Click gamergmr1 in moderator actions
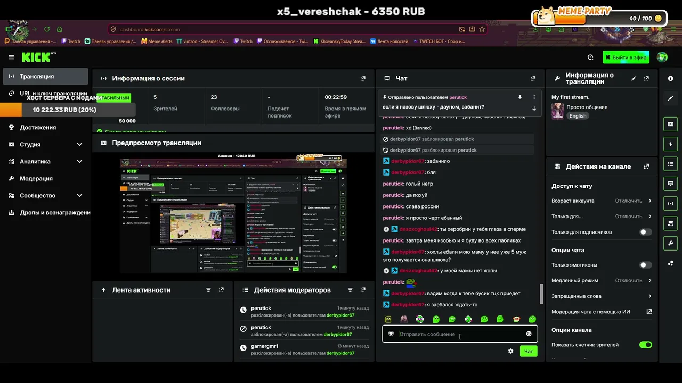The width and height of the screenshot is (682, 383). point(264,346)
